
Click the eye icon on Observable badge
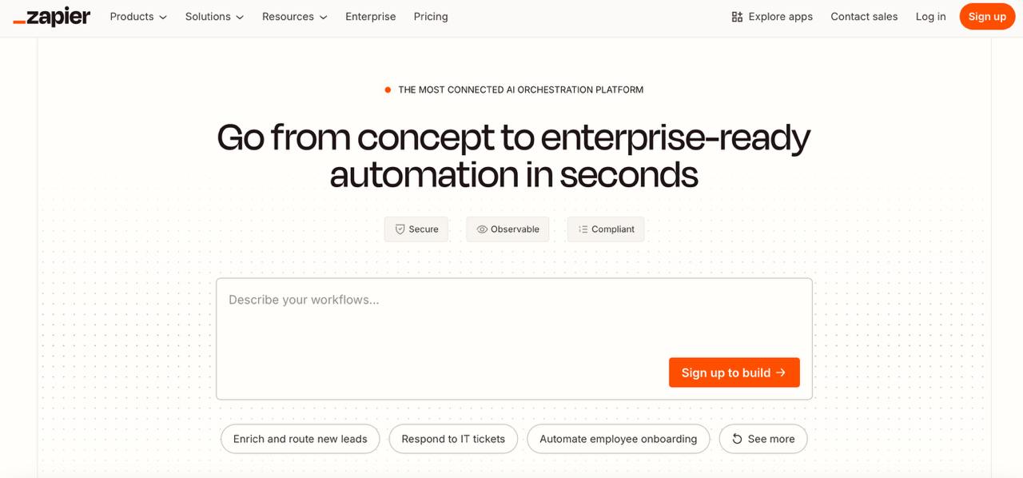[x=482, y=229]
